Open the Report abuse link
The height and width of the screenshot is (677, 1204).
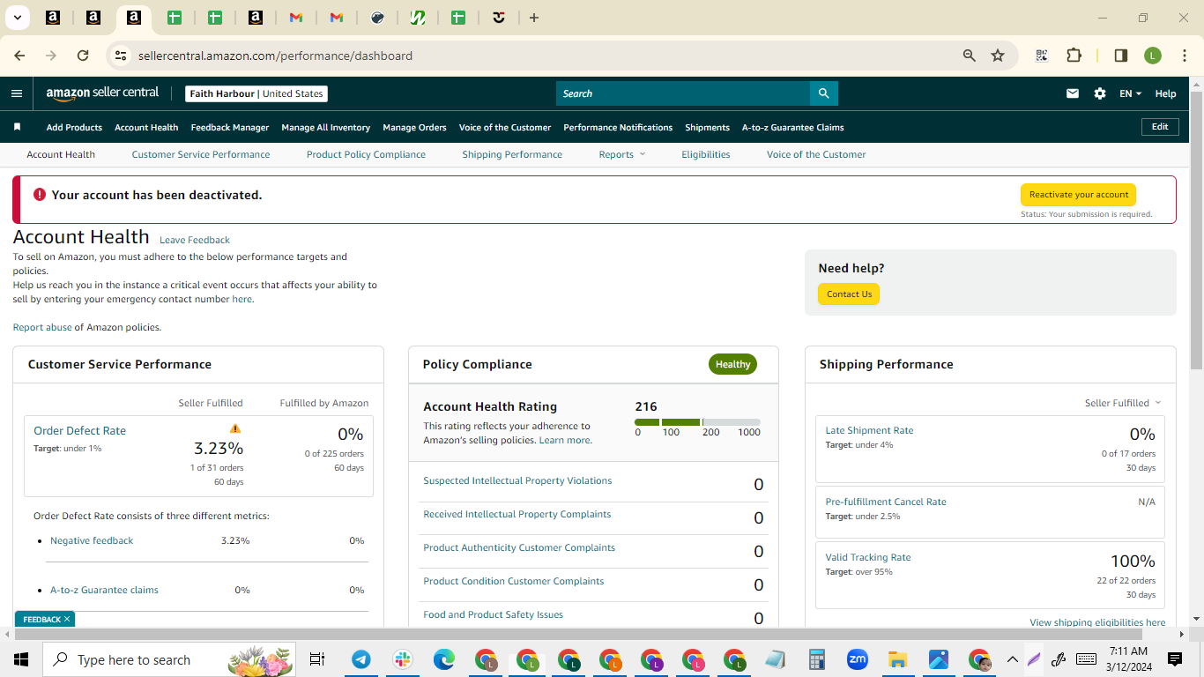pyautogui.click(x=42, y=327)
